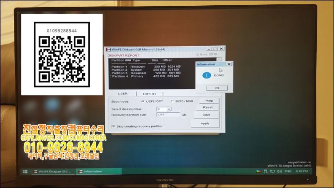This screenshot has height=188, width=334.
Task: Click the DISKPART REPORT heading
Action: [x=123, y=55]
